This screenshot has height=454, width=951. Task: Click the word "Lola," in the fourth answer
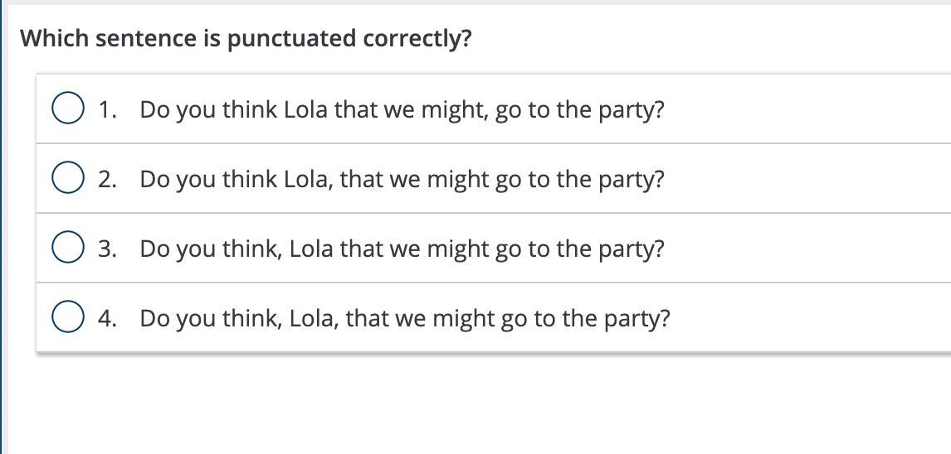[315, 319]
